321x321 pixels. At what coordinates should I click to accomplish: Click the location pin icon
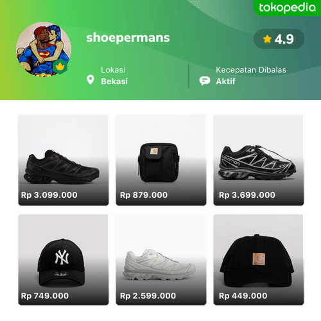pos(91,80)
